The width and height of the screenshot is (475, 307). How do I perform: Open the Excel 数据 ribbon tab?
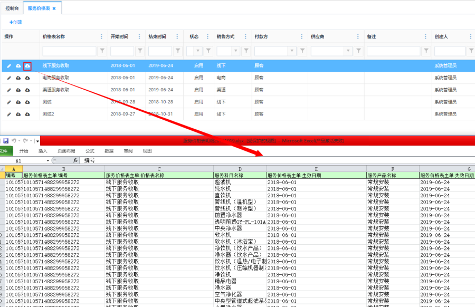pyautogui.click(x=109, y=151)
